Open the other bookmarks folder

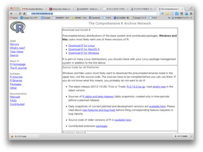tap(182, 18)
